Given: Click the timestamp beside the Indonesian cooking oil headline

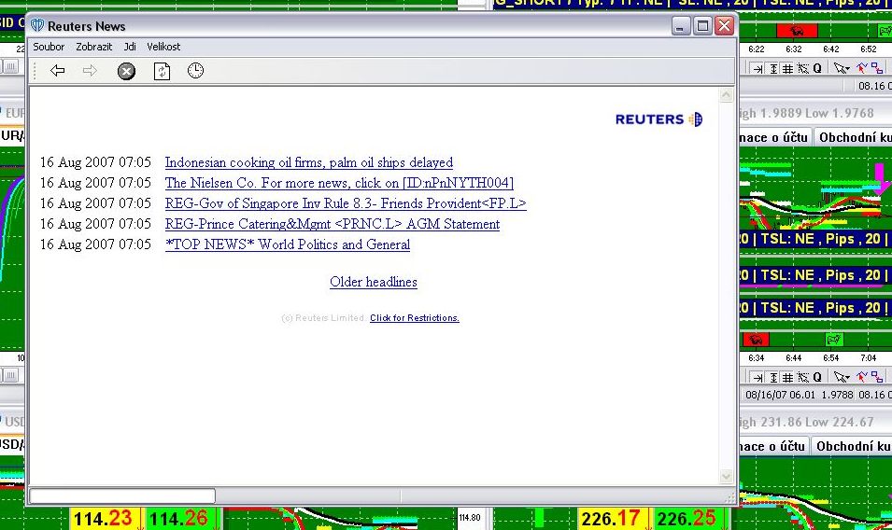Looking at the screenshot, I should [x=95, y=162].
